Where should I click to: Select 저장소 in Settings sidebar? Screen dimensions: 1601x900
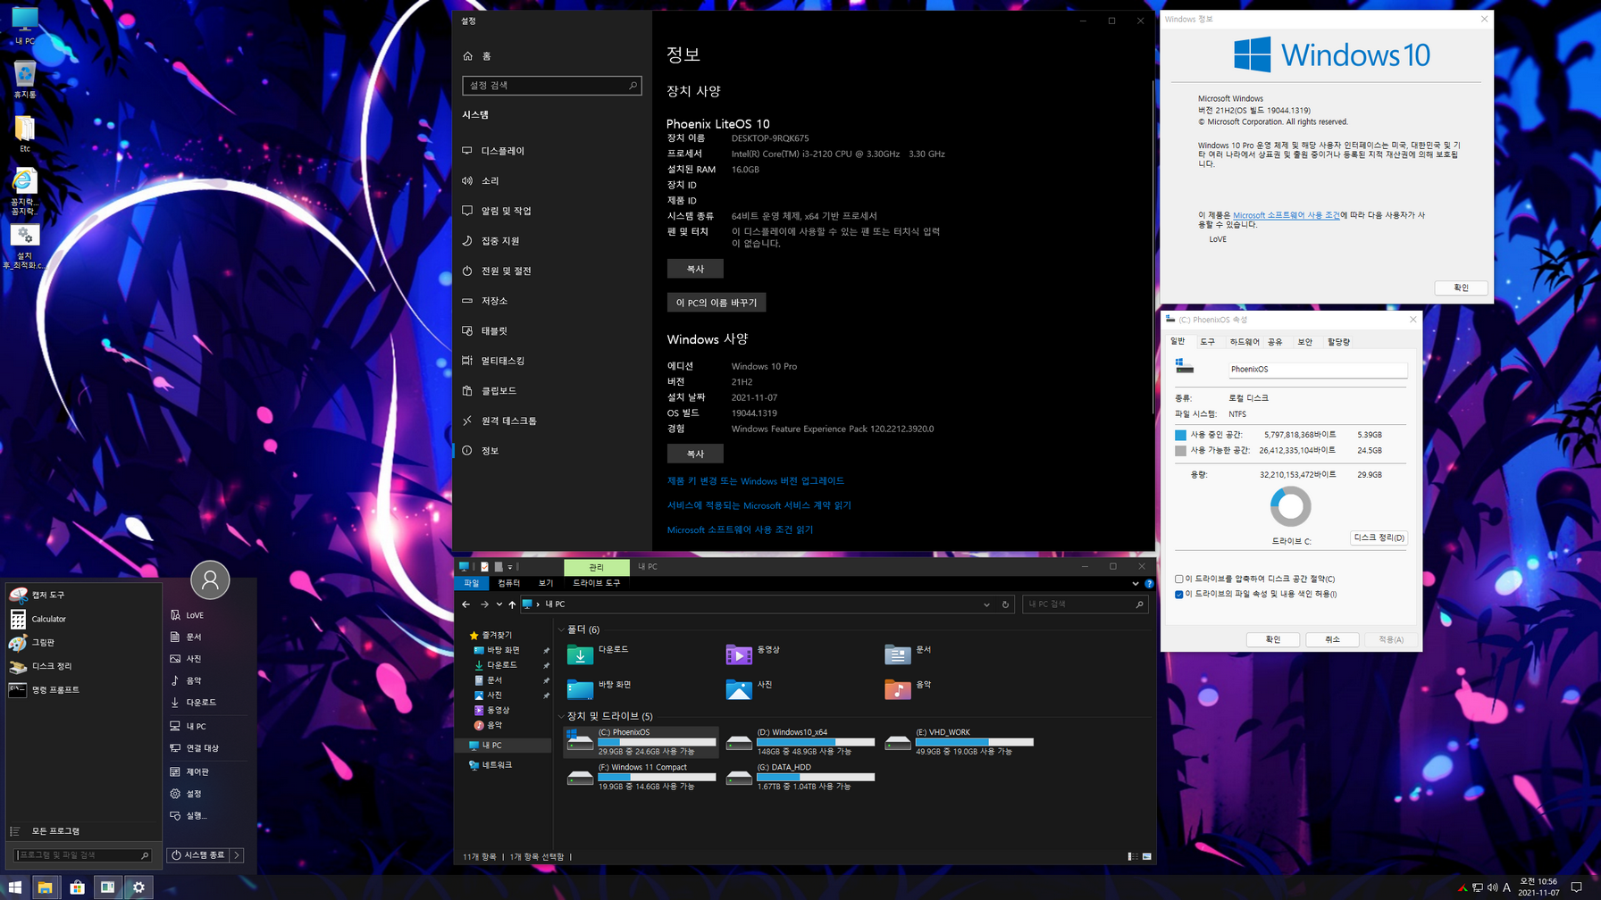552,301
